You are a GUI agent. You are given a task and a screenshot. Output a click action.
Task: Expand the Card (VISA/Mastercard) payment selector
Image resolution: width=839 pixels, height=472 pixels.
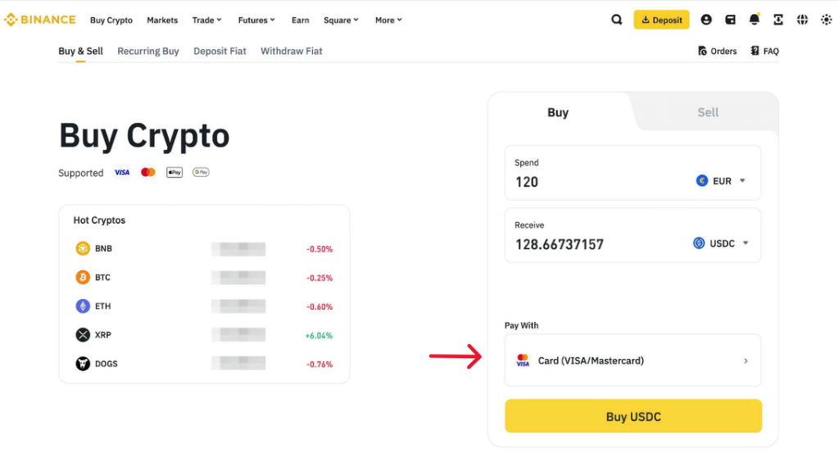point(633,361)
